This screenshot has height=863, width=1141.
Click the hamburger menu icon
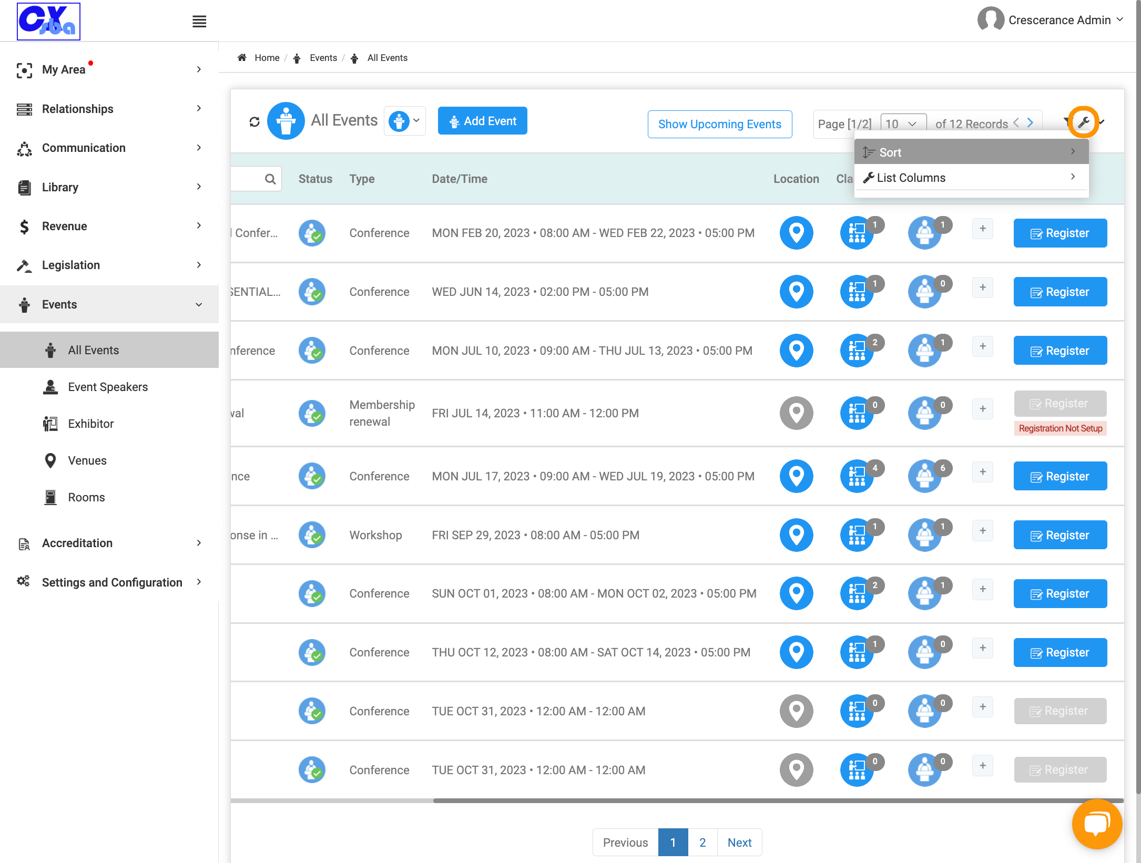[x=199, y=22]
